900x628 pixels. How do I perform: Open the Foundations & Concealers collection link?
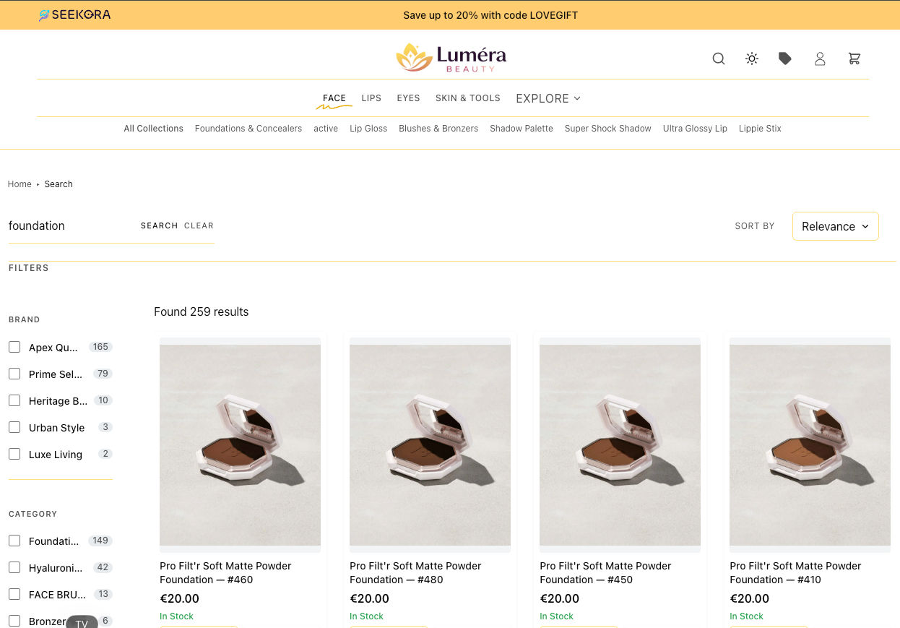pos(248,129)
